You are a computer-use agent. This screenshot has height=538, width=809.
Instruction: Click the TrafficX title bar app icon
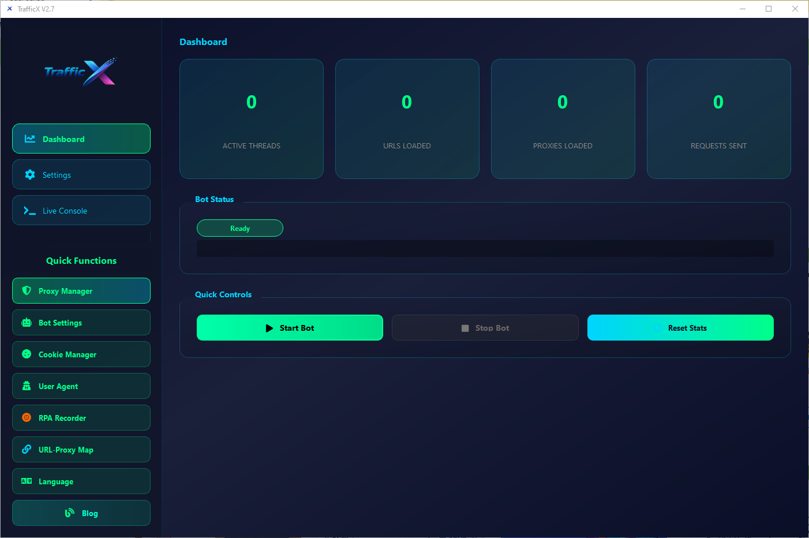point(9,9)
